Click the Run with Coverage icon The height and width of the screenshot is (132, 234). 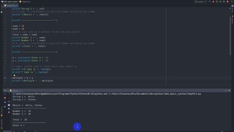pyautogui.click(x=217, y=1)
